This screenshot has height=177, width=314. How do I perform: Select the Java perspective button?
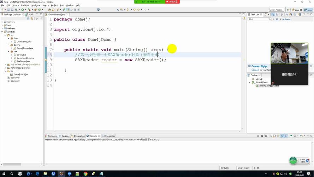[308, 10]
